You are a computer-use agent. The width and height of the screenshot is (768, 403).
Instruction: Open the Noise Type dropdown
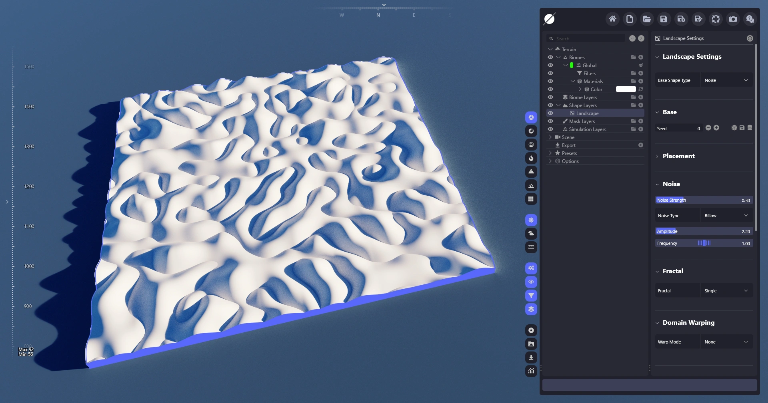[726, 216]
